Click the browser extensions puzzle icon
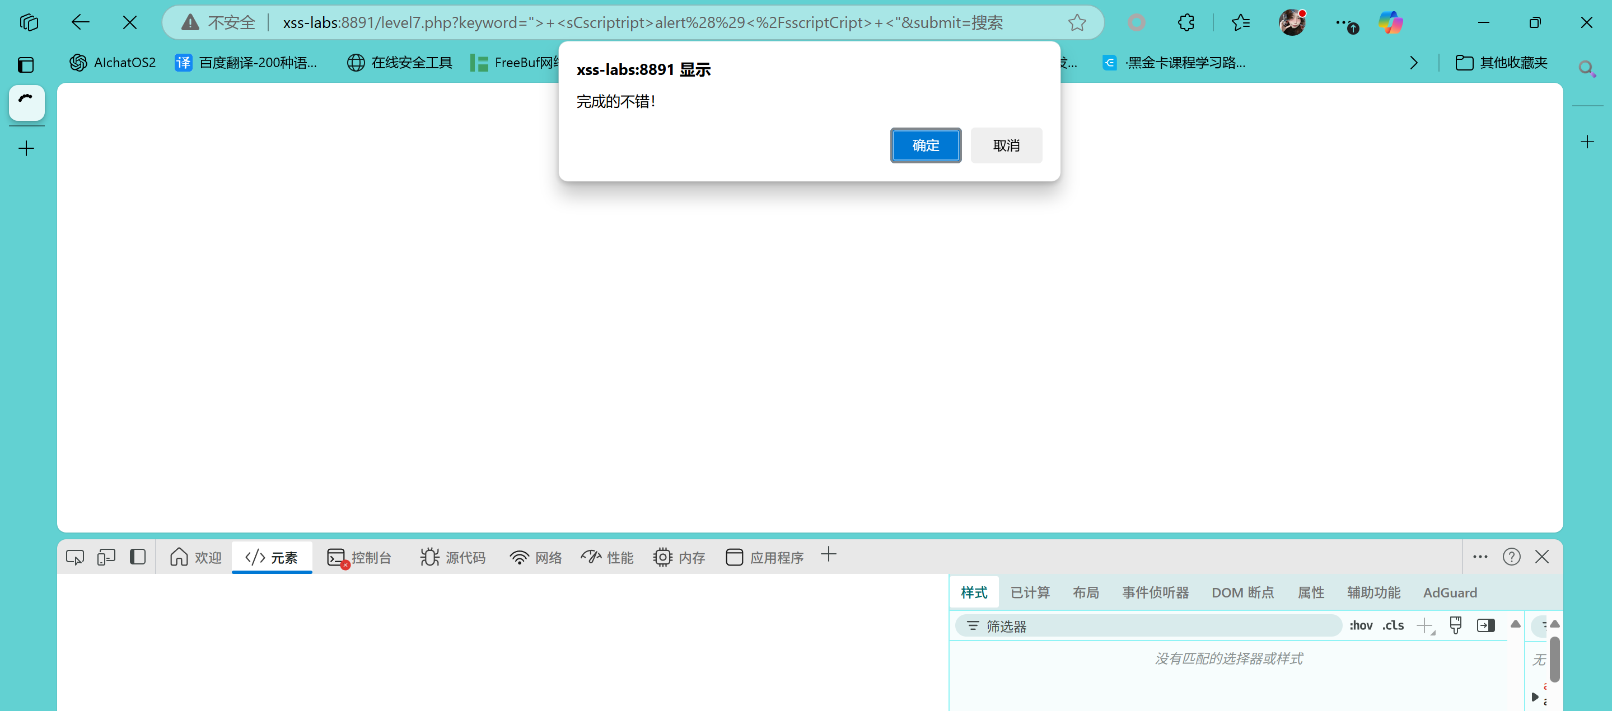Screen dimensions: 1612x711 (x=1186, y=23)
